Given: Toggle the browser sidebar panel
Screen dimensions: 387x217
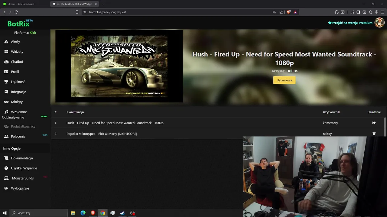Looking at the screenshot, I should [x=358, y=12].
